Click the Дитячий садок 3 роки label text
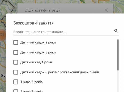Screen dimensions: 124x92 click(x=38, y=52)
